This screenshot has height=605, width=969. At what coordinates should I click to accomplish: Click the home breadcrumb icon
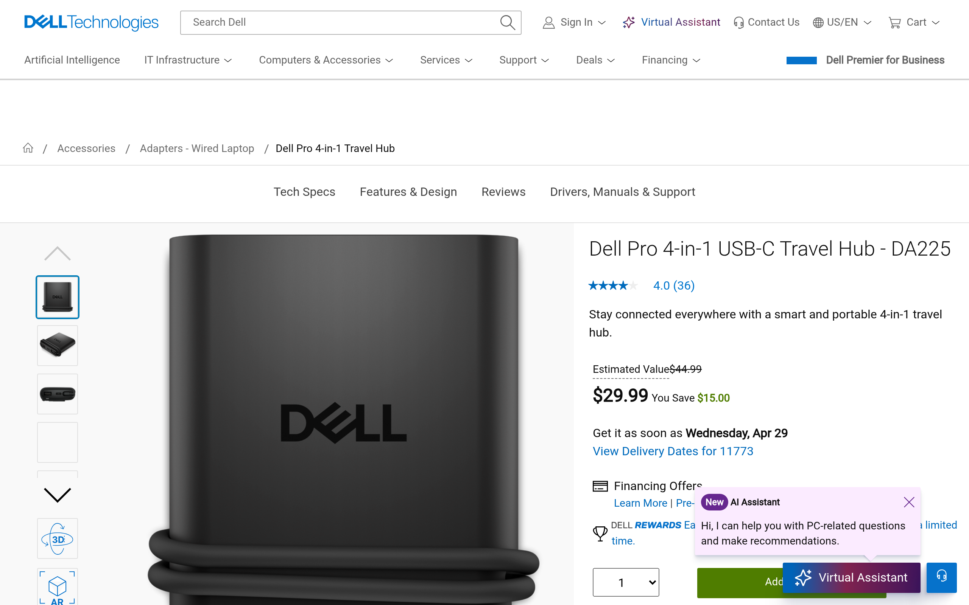pos(28,148)
